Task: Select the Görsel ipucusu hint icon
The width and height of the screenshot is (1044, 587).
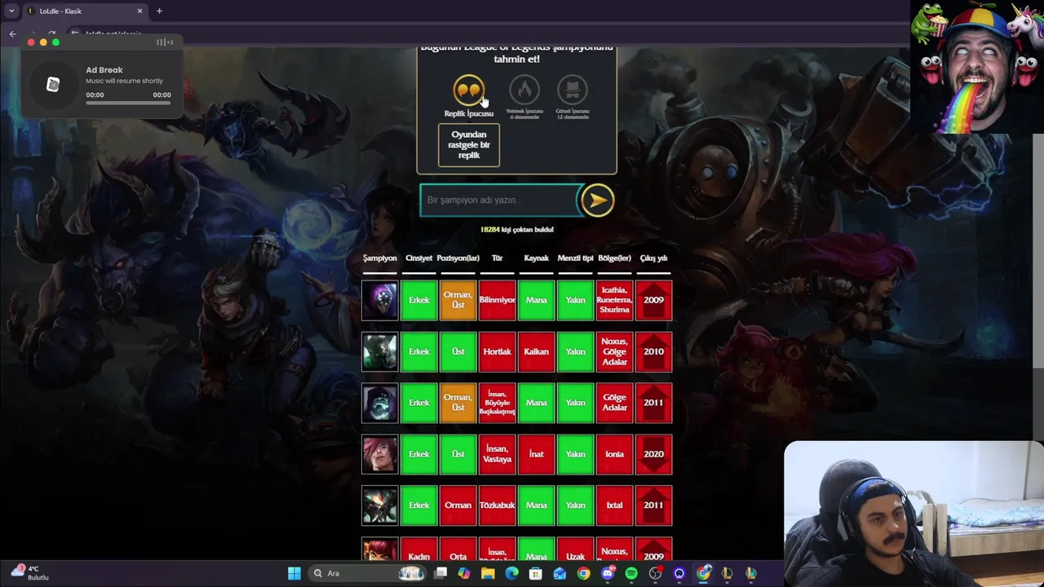Action: (572, 90)
